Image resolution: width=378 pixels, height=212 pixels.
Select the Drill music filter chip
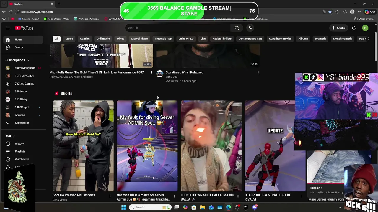tap(103, 39)
